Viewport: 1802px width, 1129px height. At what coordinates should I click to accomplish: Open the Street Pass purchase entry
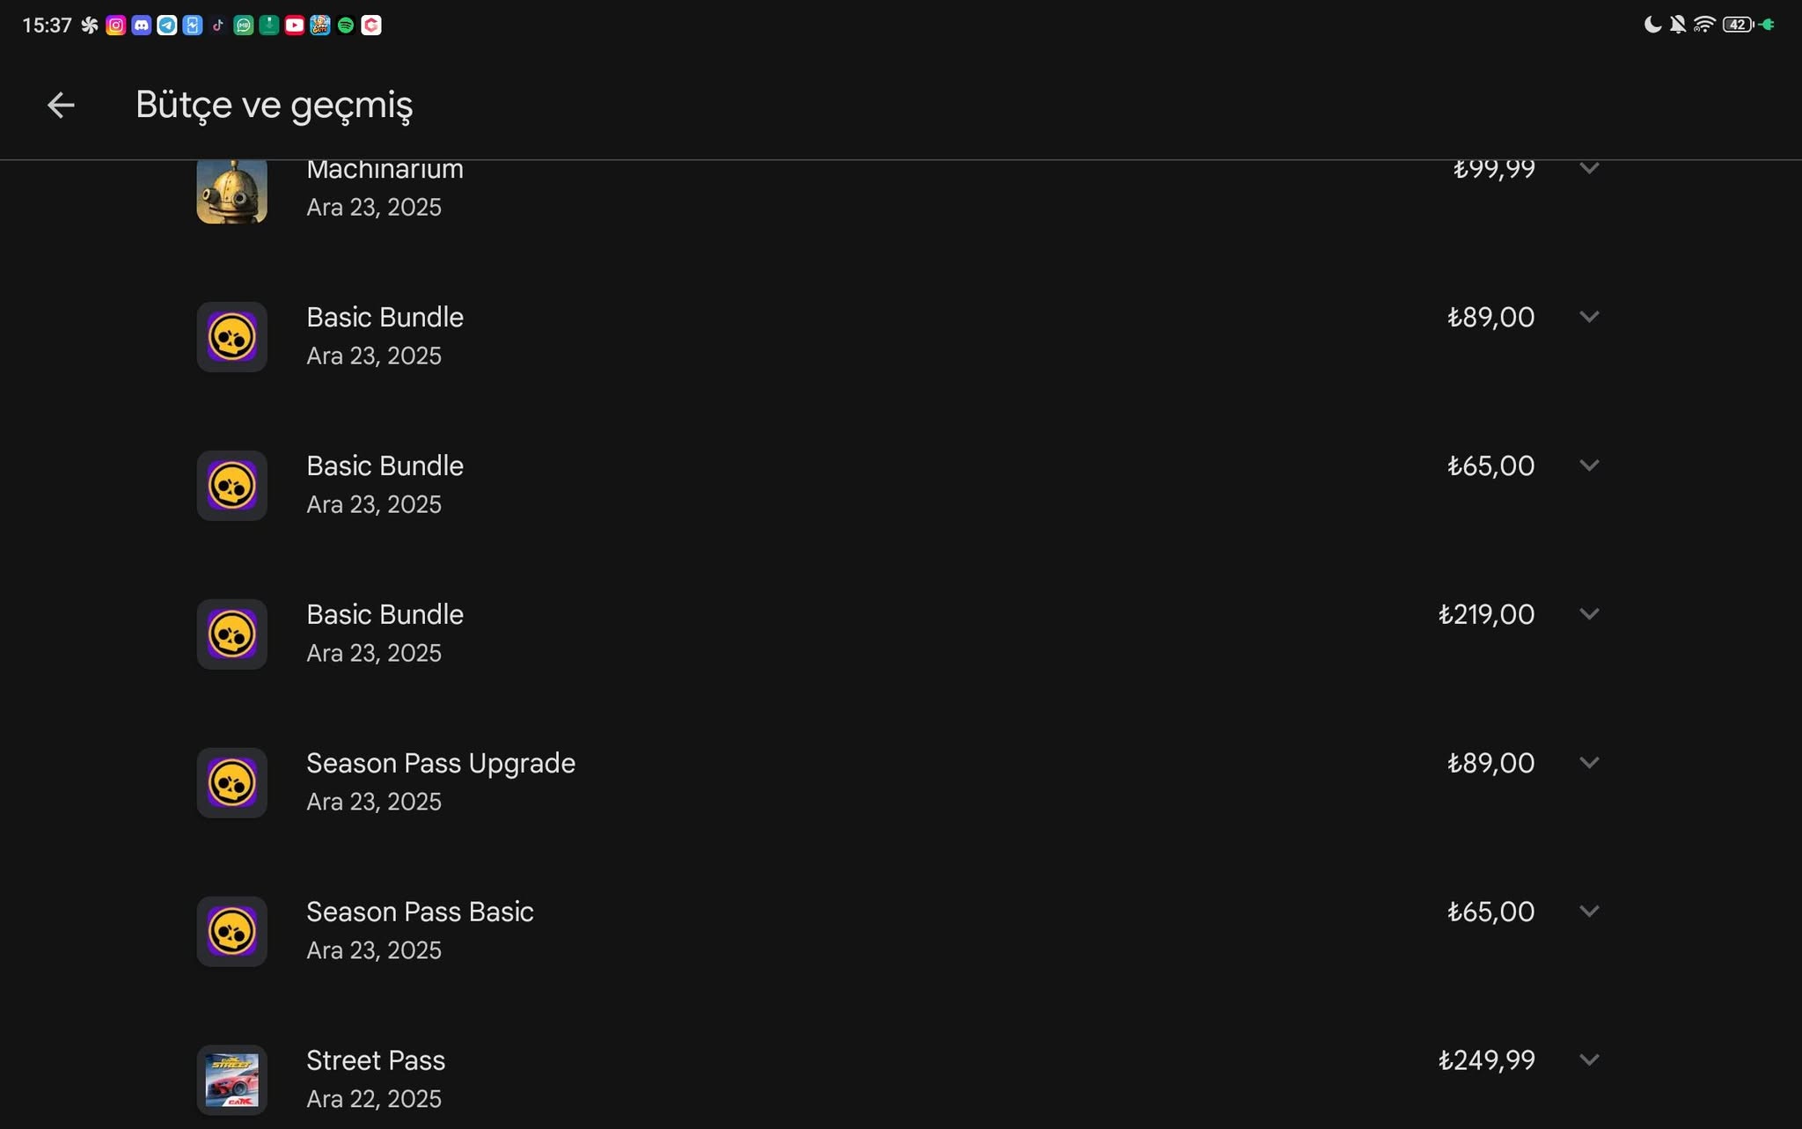[899, 1081]
